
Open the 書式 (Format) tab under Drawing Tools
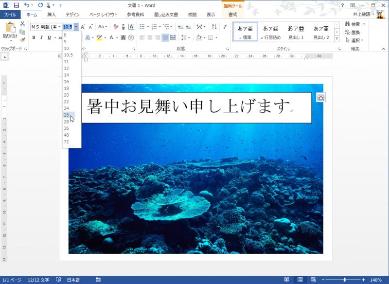click(x=233, y=15)
